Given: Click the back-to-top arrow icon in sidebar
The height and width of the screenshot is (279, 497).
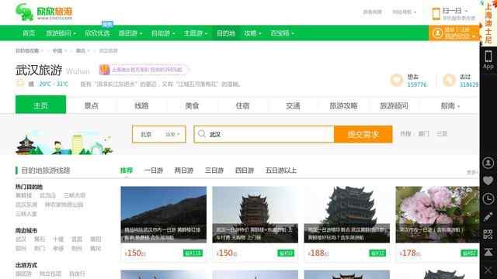Looking at the screenshot, I should pyautogui.click(x=488, y=252).
